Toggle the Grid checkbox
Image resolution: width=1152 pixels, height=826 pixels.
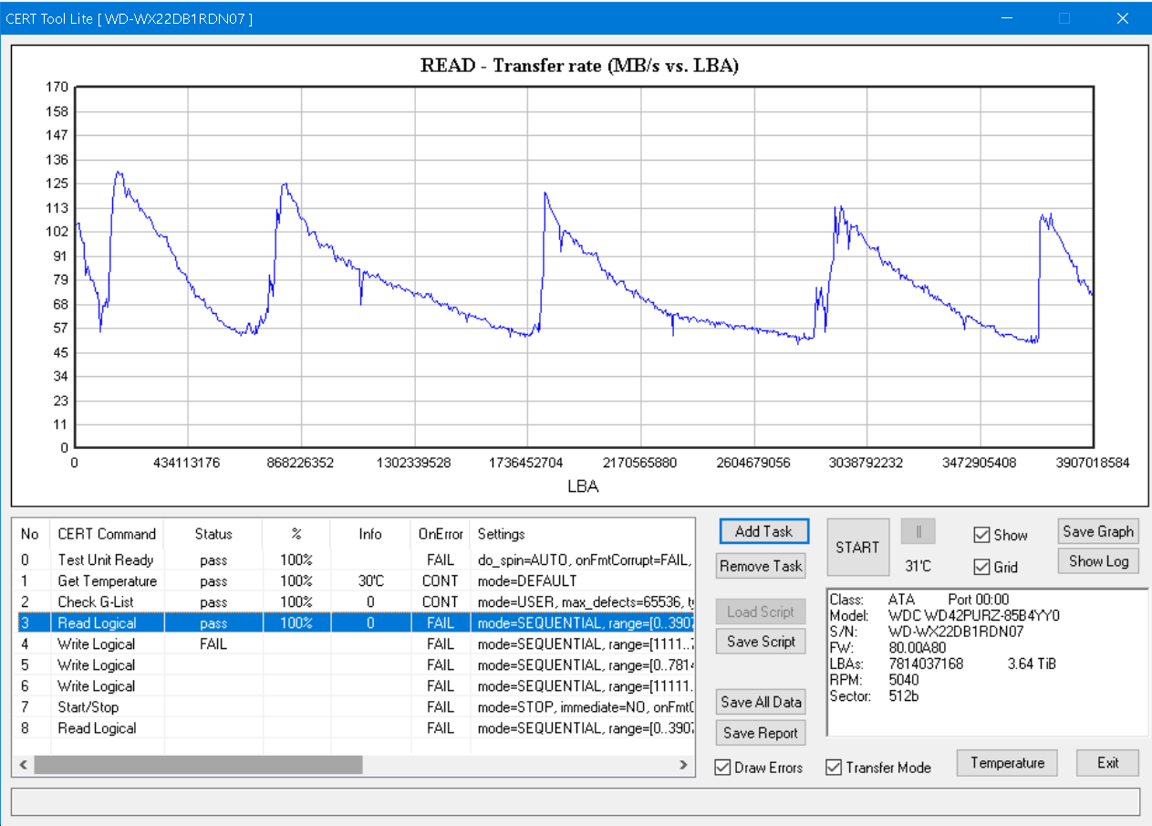click(x=981, y=567)
